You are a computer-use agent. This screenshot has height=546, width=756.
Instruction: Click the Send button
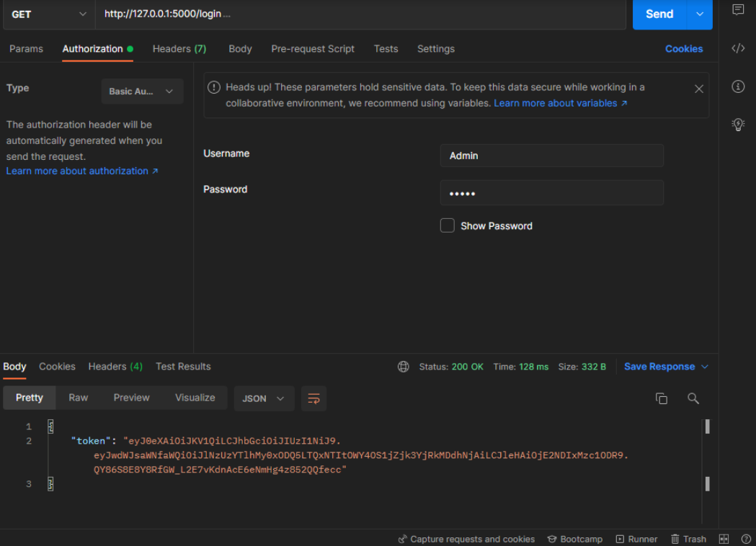[x=659, y=14]
